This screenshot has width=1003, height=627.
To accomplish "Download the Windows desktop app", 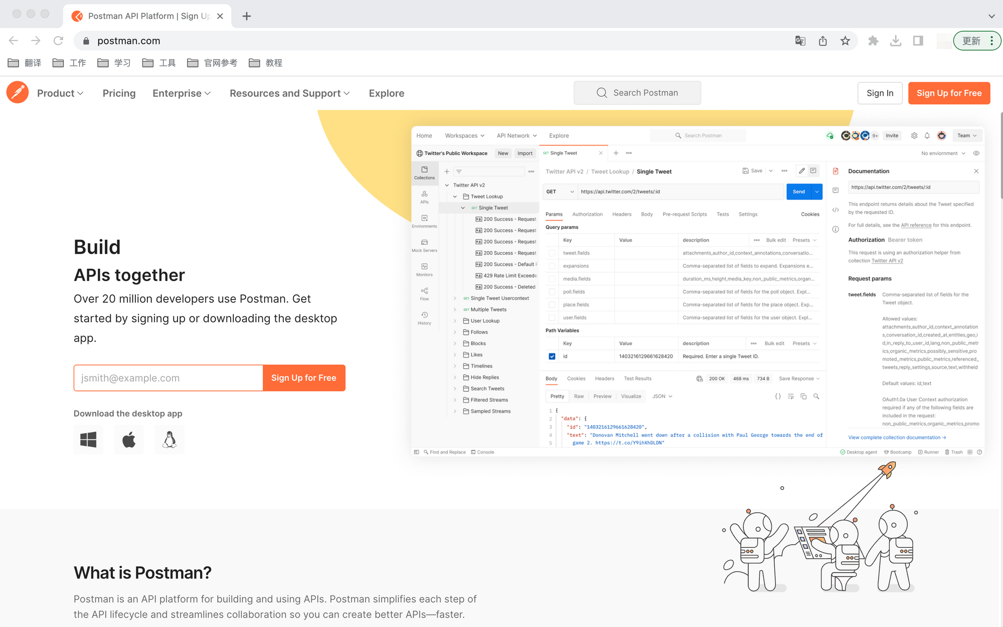I will pyautogui.click(x=88, y=440).
